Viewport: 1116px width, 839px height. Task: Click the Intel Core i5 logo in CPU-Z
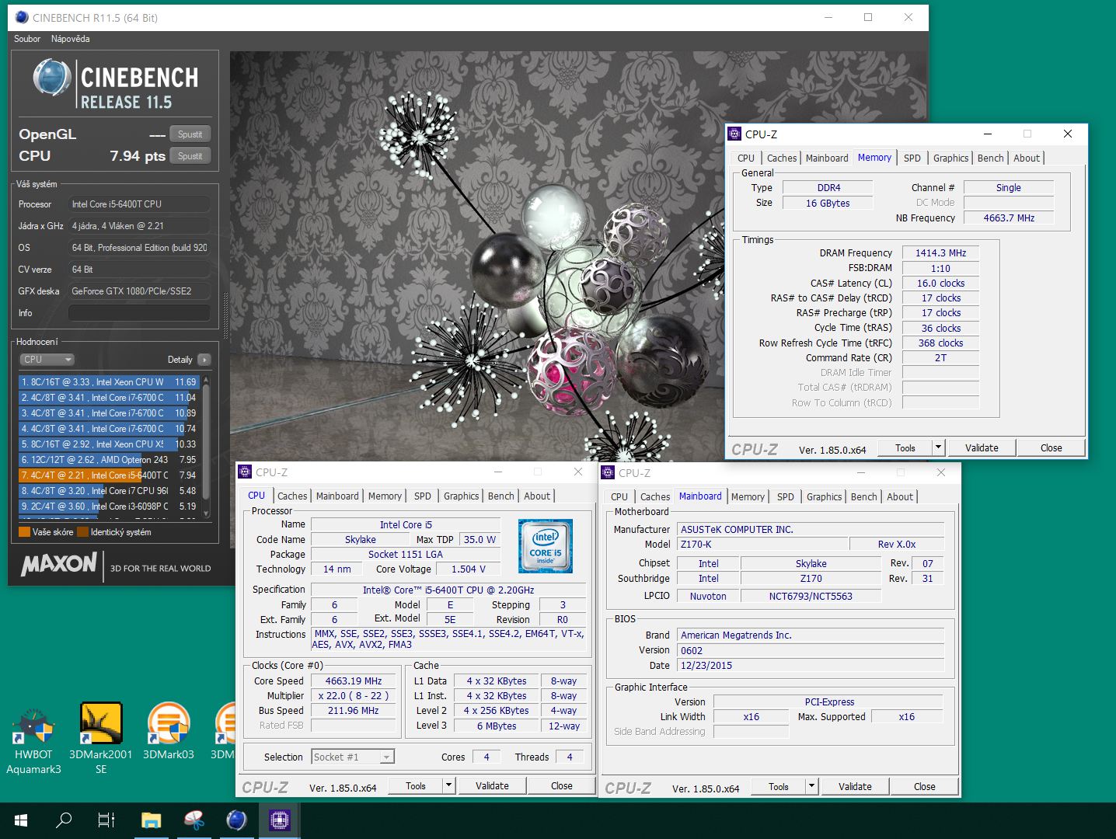(546, 546)
